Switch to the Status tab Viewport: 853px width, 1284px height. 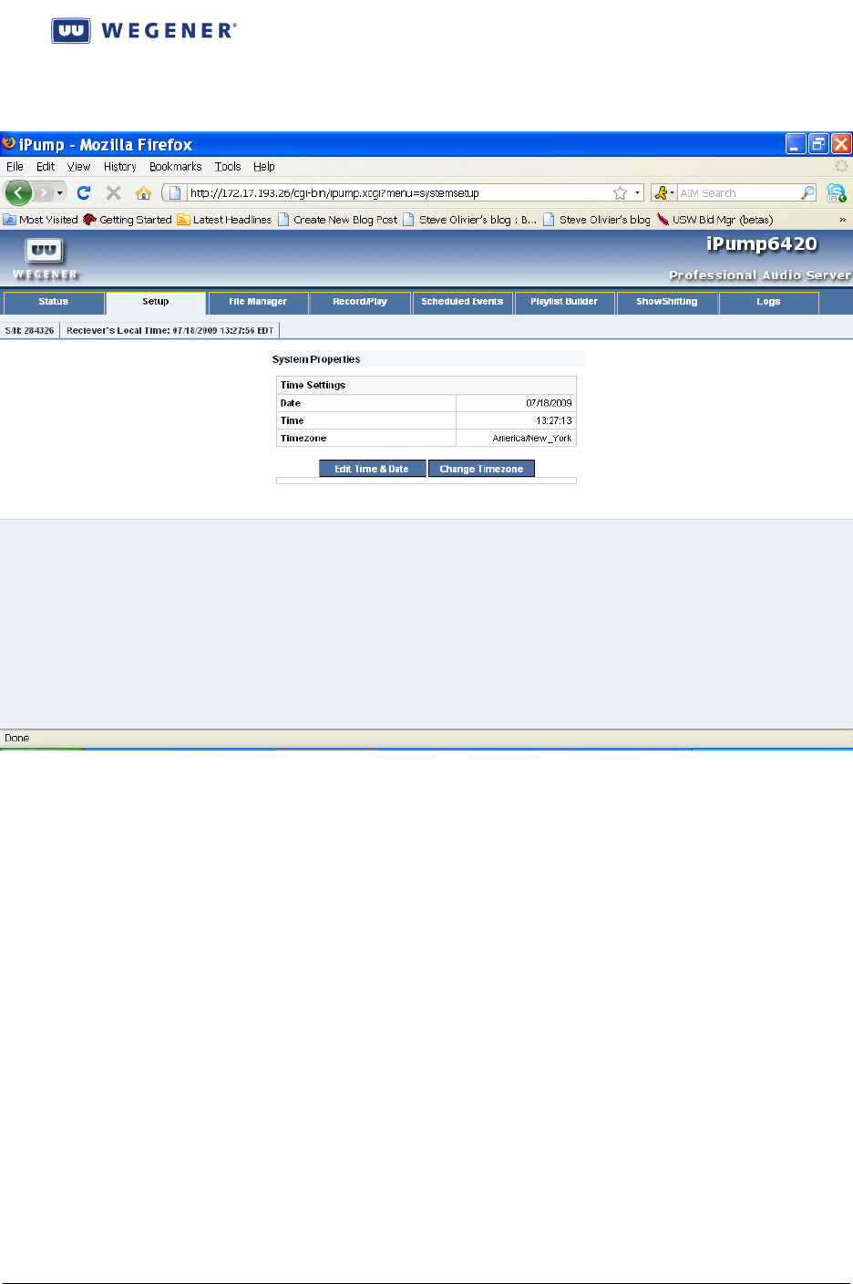(54, 302)
